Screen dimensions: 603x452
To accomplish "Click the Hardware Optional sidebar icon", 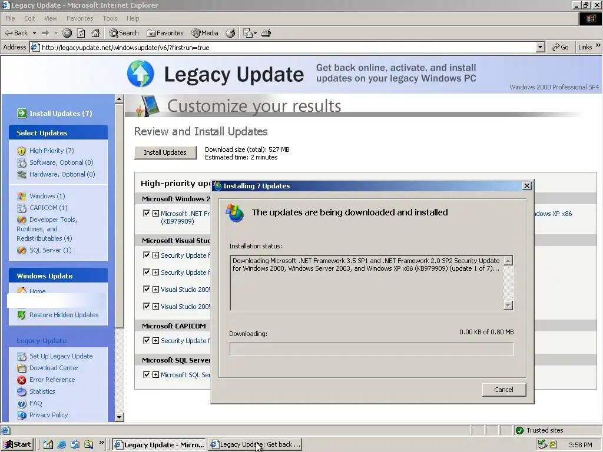I will [22, 174].
